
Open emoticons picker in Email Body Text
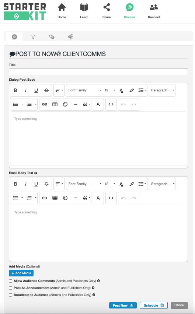tap(65, 198)
